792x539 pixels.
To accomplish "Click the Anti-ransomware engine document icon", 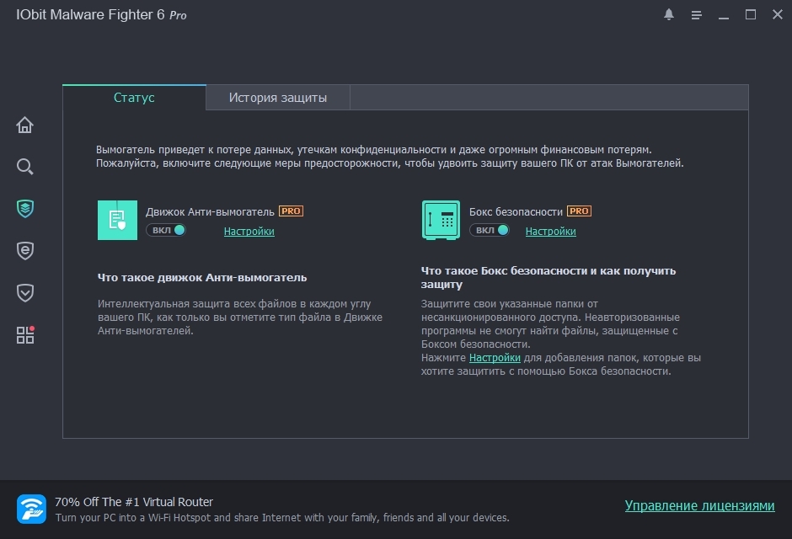I will pos(117,220).
